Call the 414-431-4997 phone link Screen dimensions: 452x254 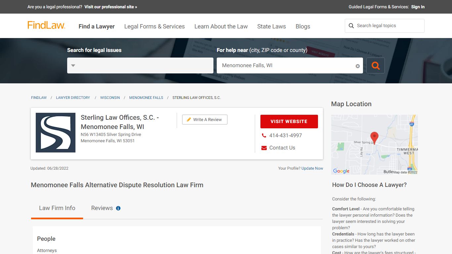pos(286,136)
